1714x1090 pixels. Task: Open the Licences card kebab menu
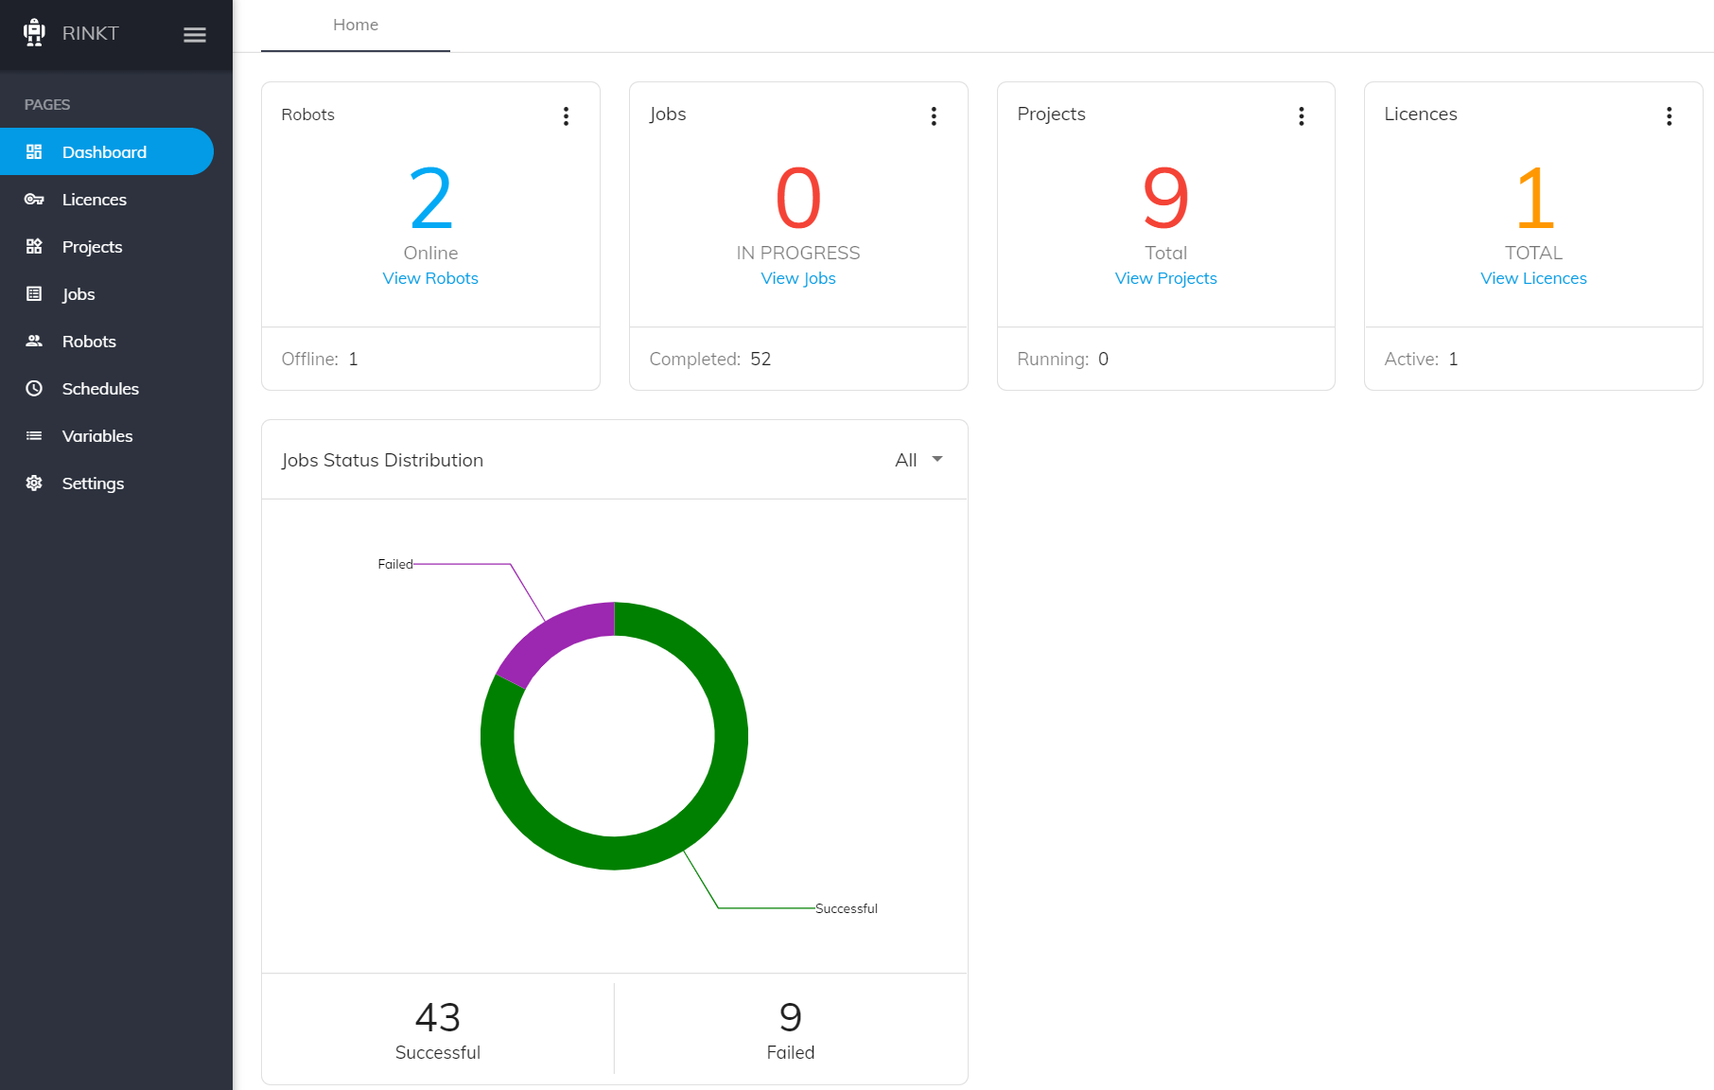[1670, 116]
